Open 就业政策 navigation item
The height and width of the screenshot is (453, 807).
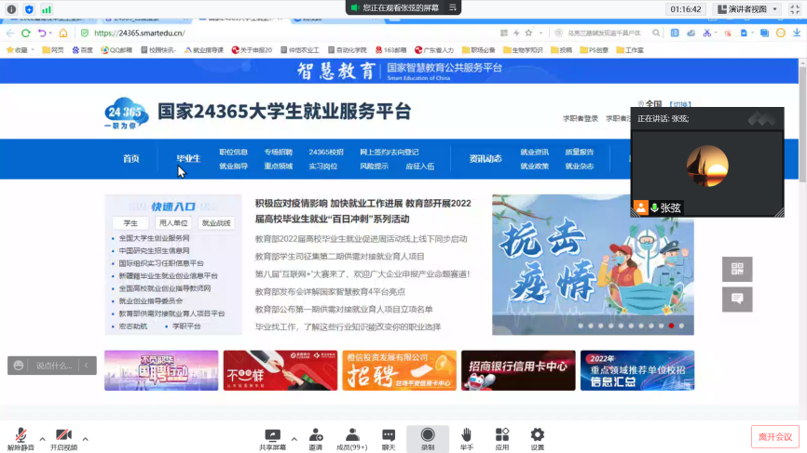[x=534, y=166]
